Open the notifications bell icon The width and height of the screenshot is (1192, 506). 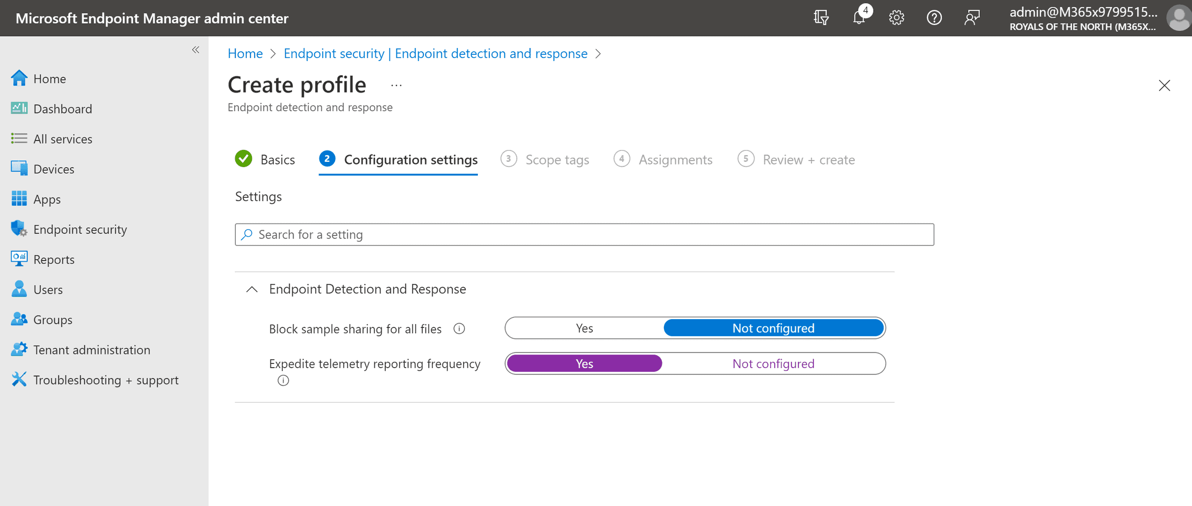(x=858, y=18)
